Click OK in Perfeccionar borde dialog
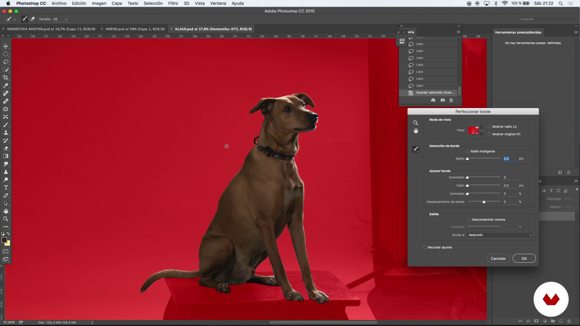The height and width of the screenshot is (326, 580). point(524,259)
